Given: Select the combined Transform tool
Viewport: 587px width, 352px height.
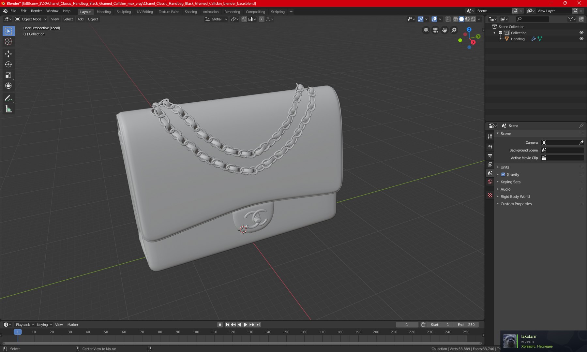Looking at the screenshot, I should [8, 86].
